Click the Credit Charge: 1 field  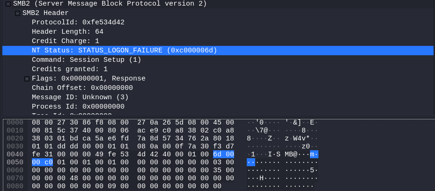click(x=65, y=41)
